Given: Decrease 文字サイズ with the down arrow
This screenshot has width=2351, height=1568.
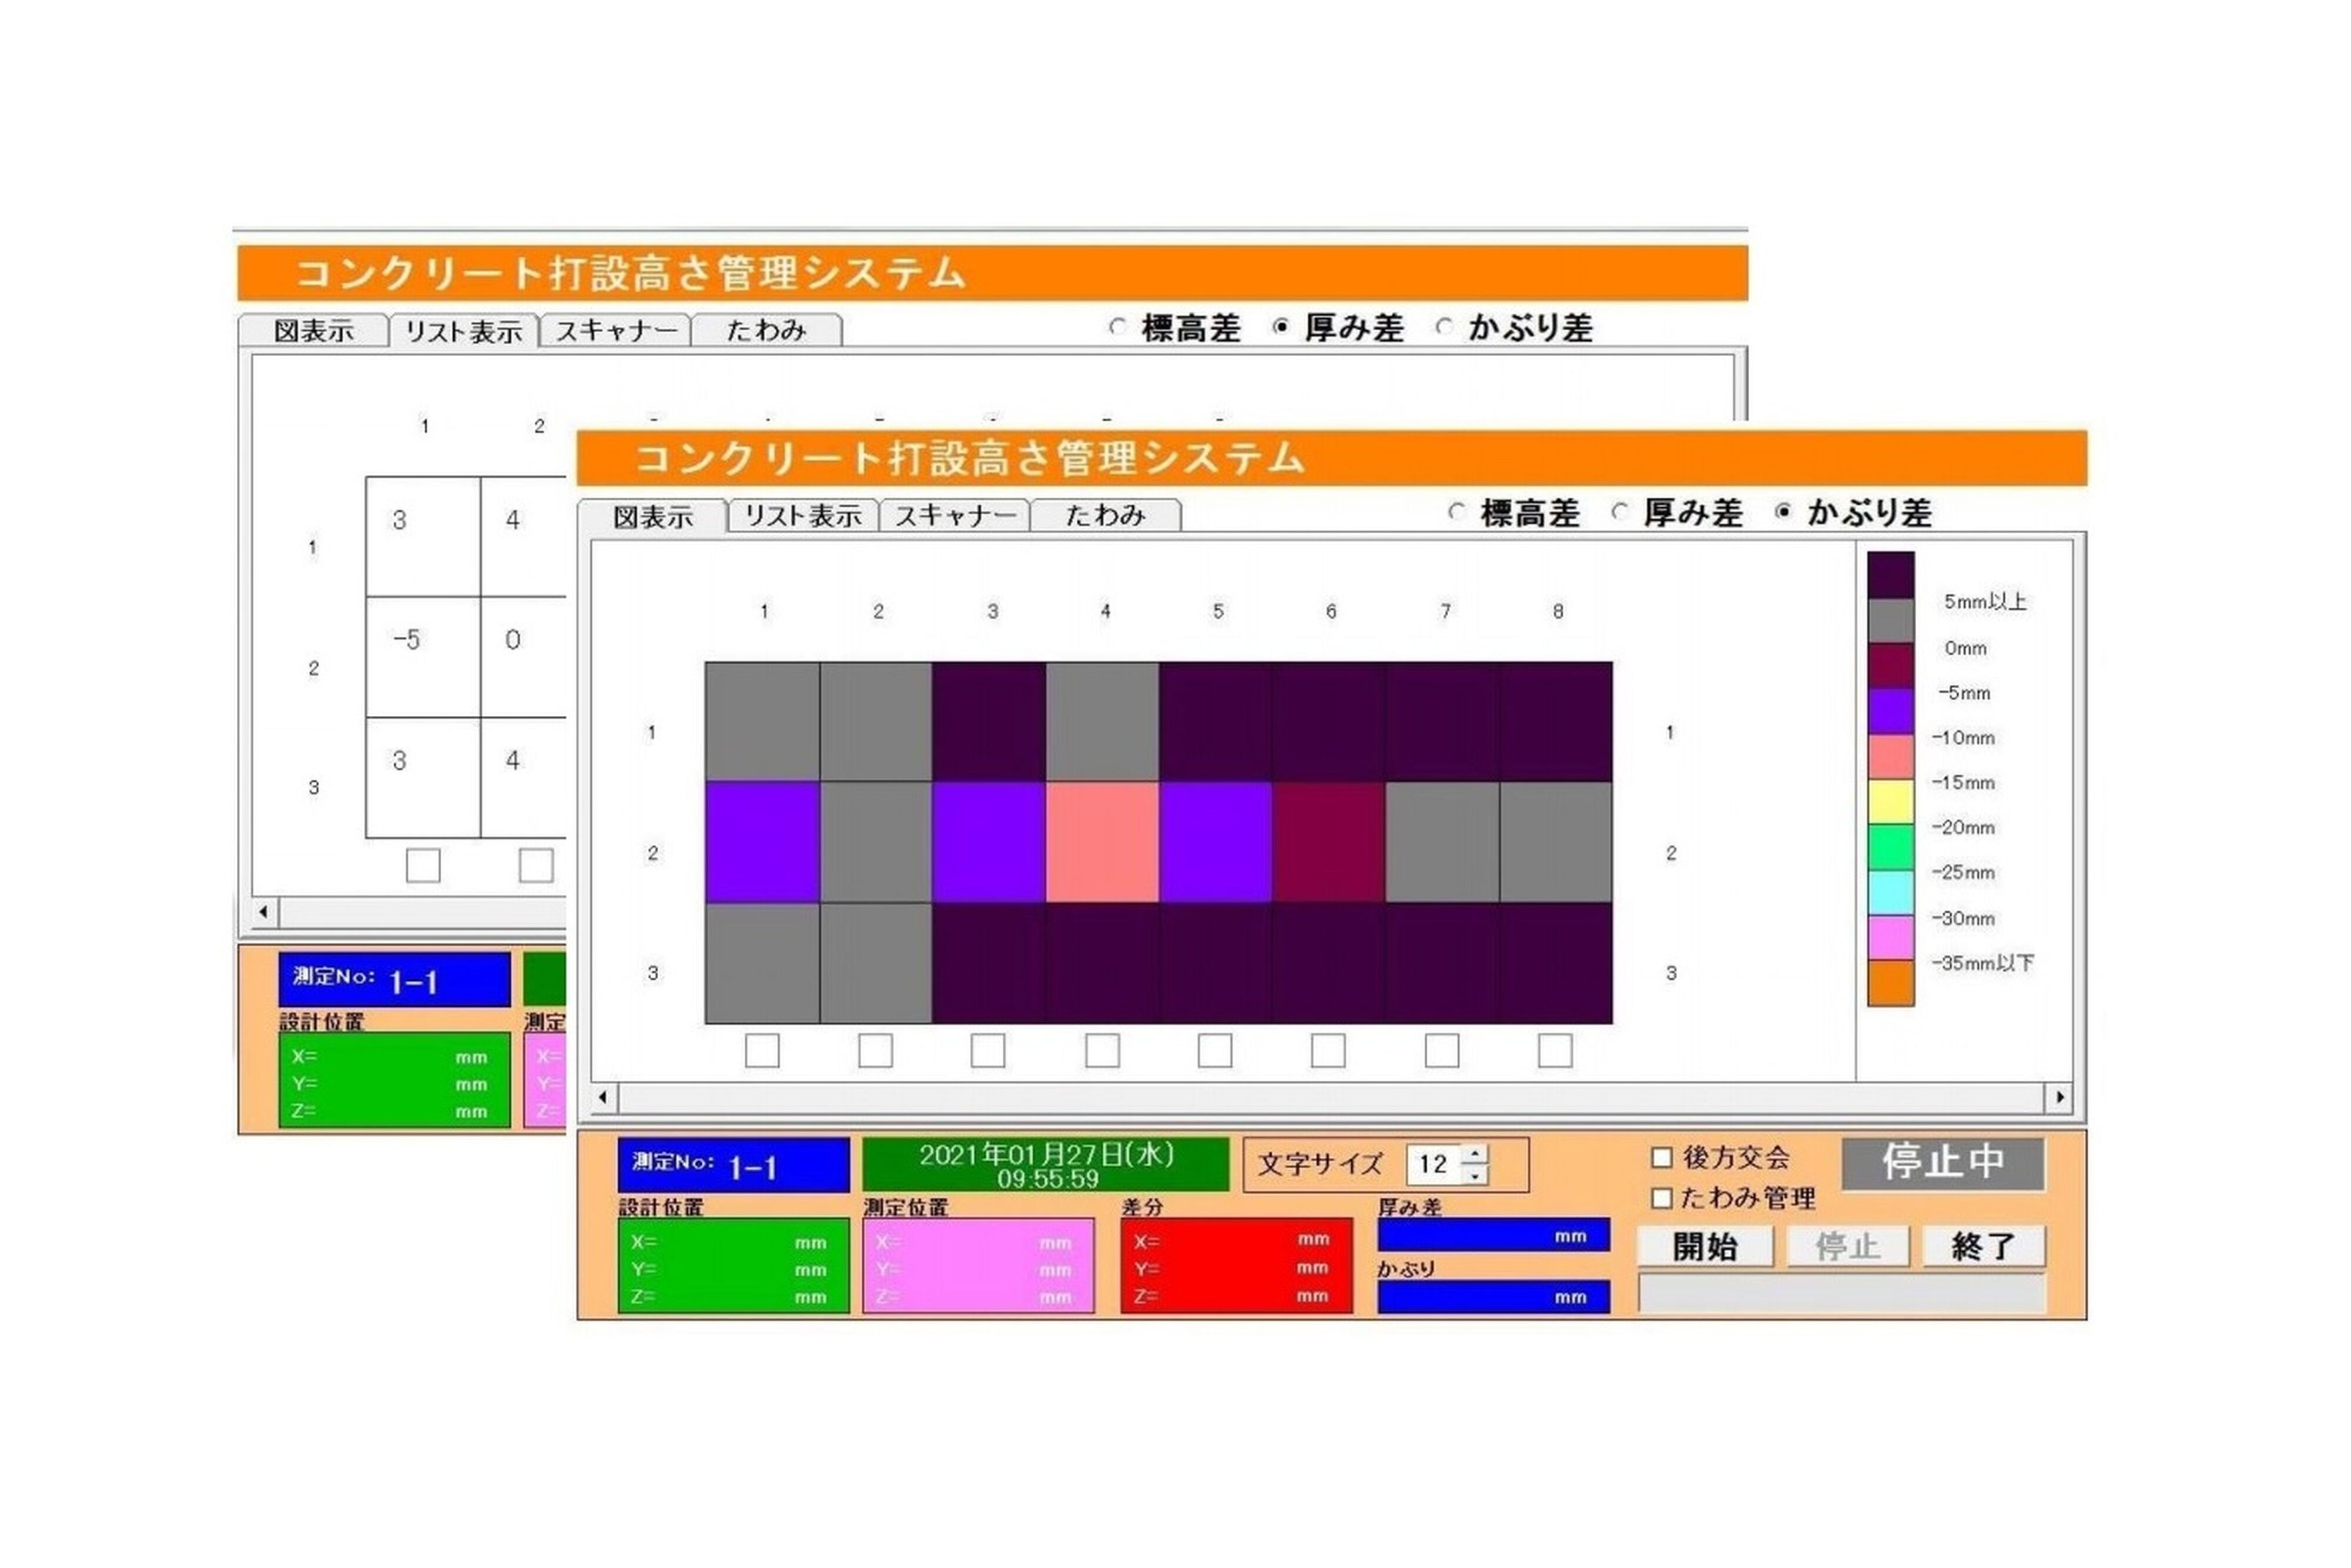Looking at the screenshot, I should 1476,1176.
